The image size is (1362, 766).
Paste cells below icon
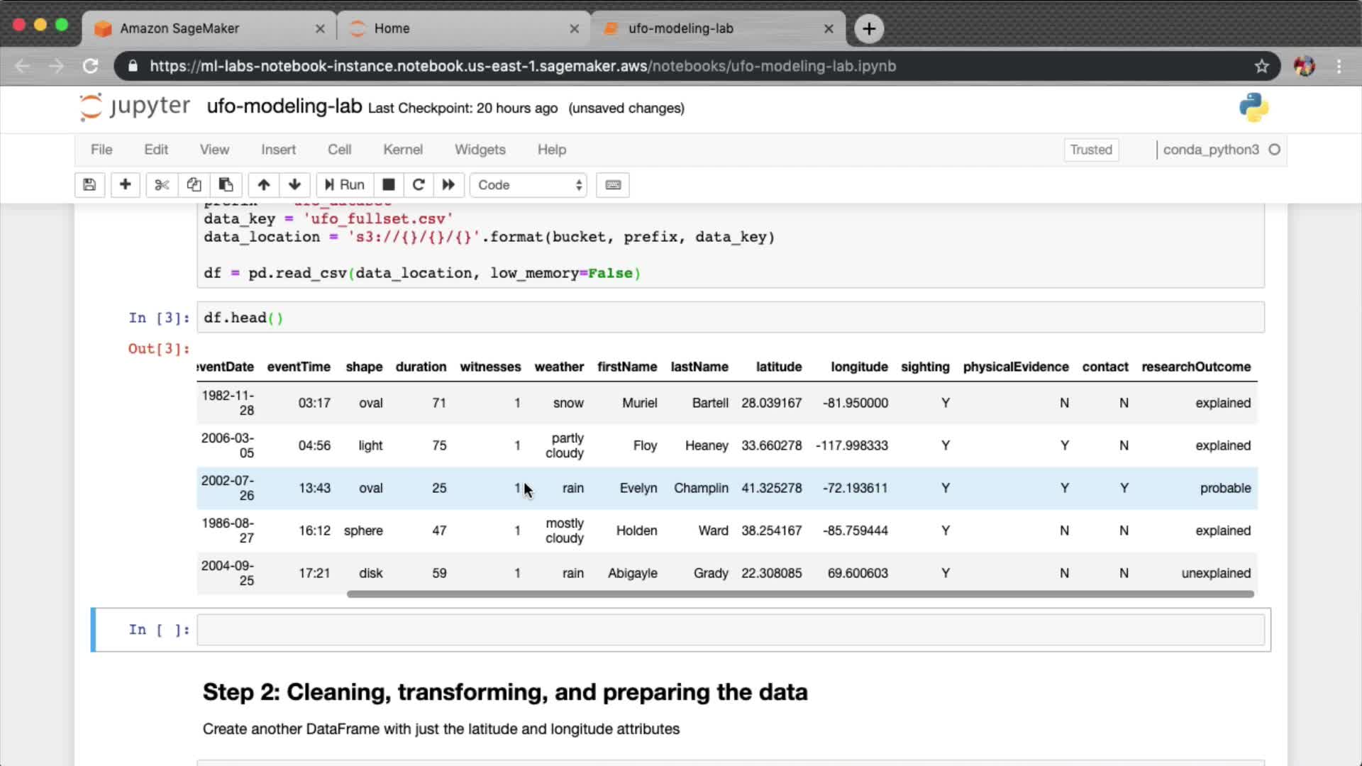click(226, 185)
